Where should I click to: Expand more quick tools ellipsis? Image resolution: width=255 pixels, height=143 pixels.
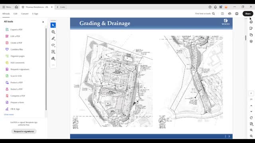coord(53,65)
